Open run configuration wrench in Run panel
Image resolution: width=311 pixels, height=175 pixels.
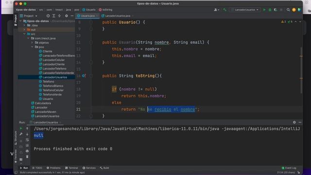[21, 134]
